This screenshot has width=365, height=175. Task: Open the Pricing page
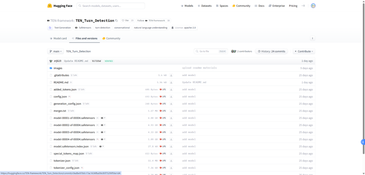point(293,6)
